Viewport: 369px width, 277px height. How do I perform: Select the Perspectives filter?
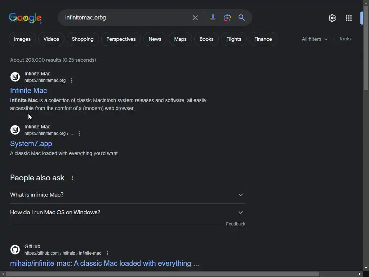[121, 39]
